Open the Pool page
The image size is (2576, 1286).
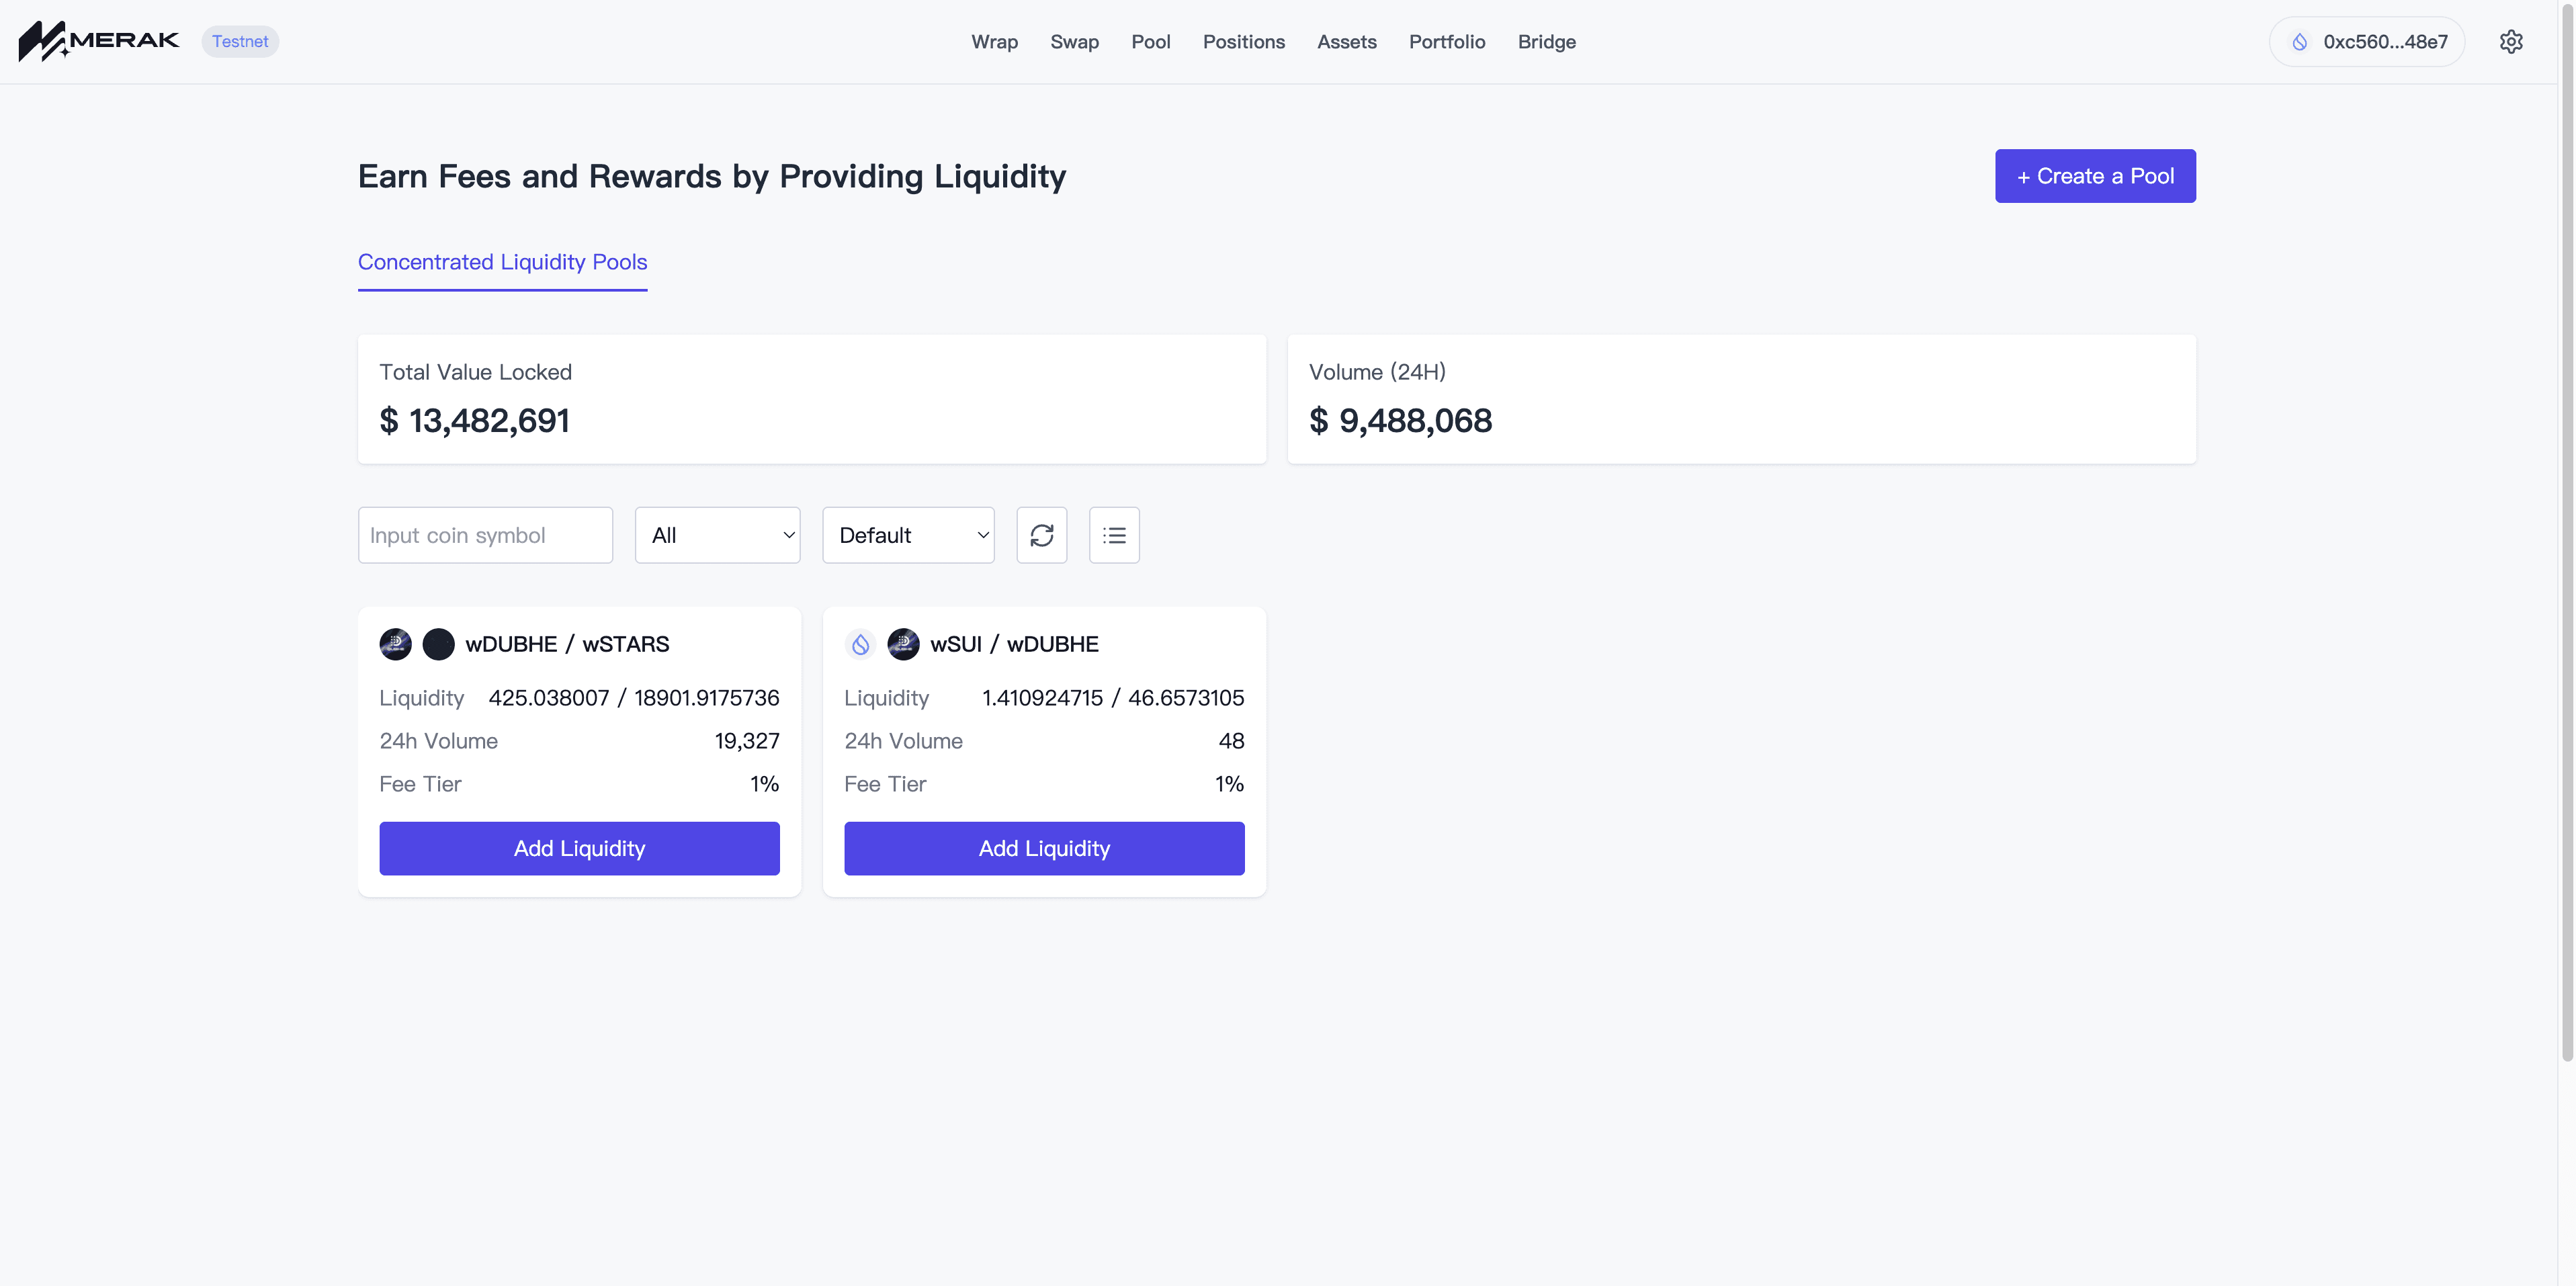point(1150,42)
